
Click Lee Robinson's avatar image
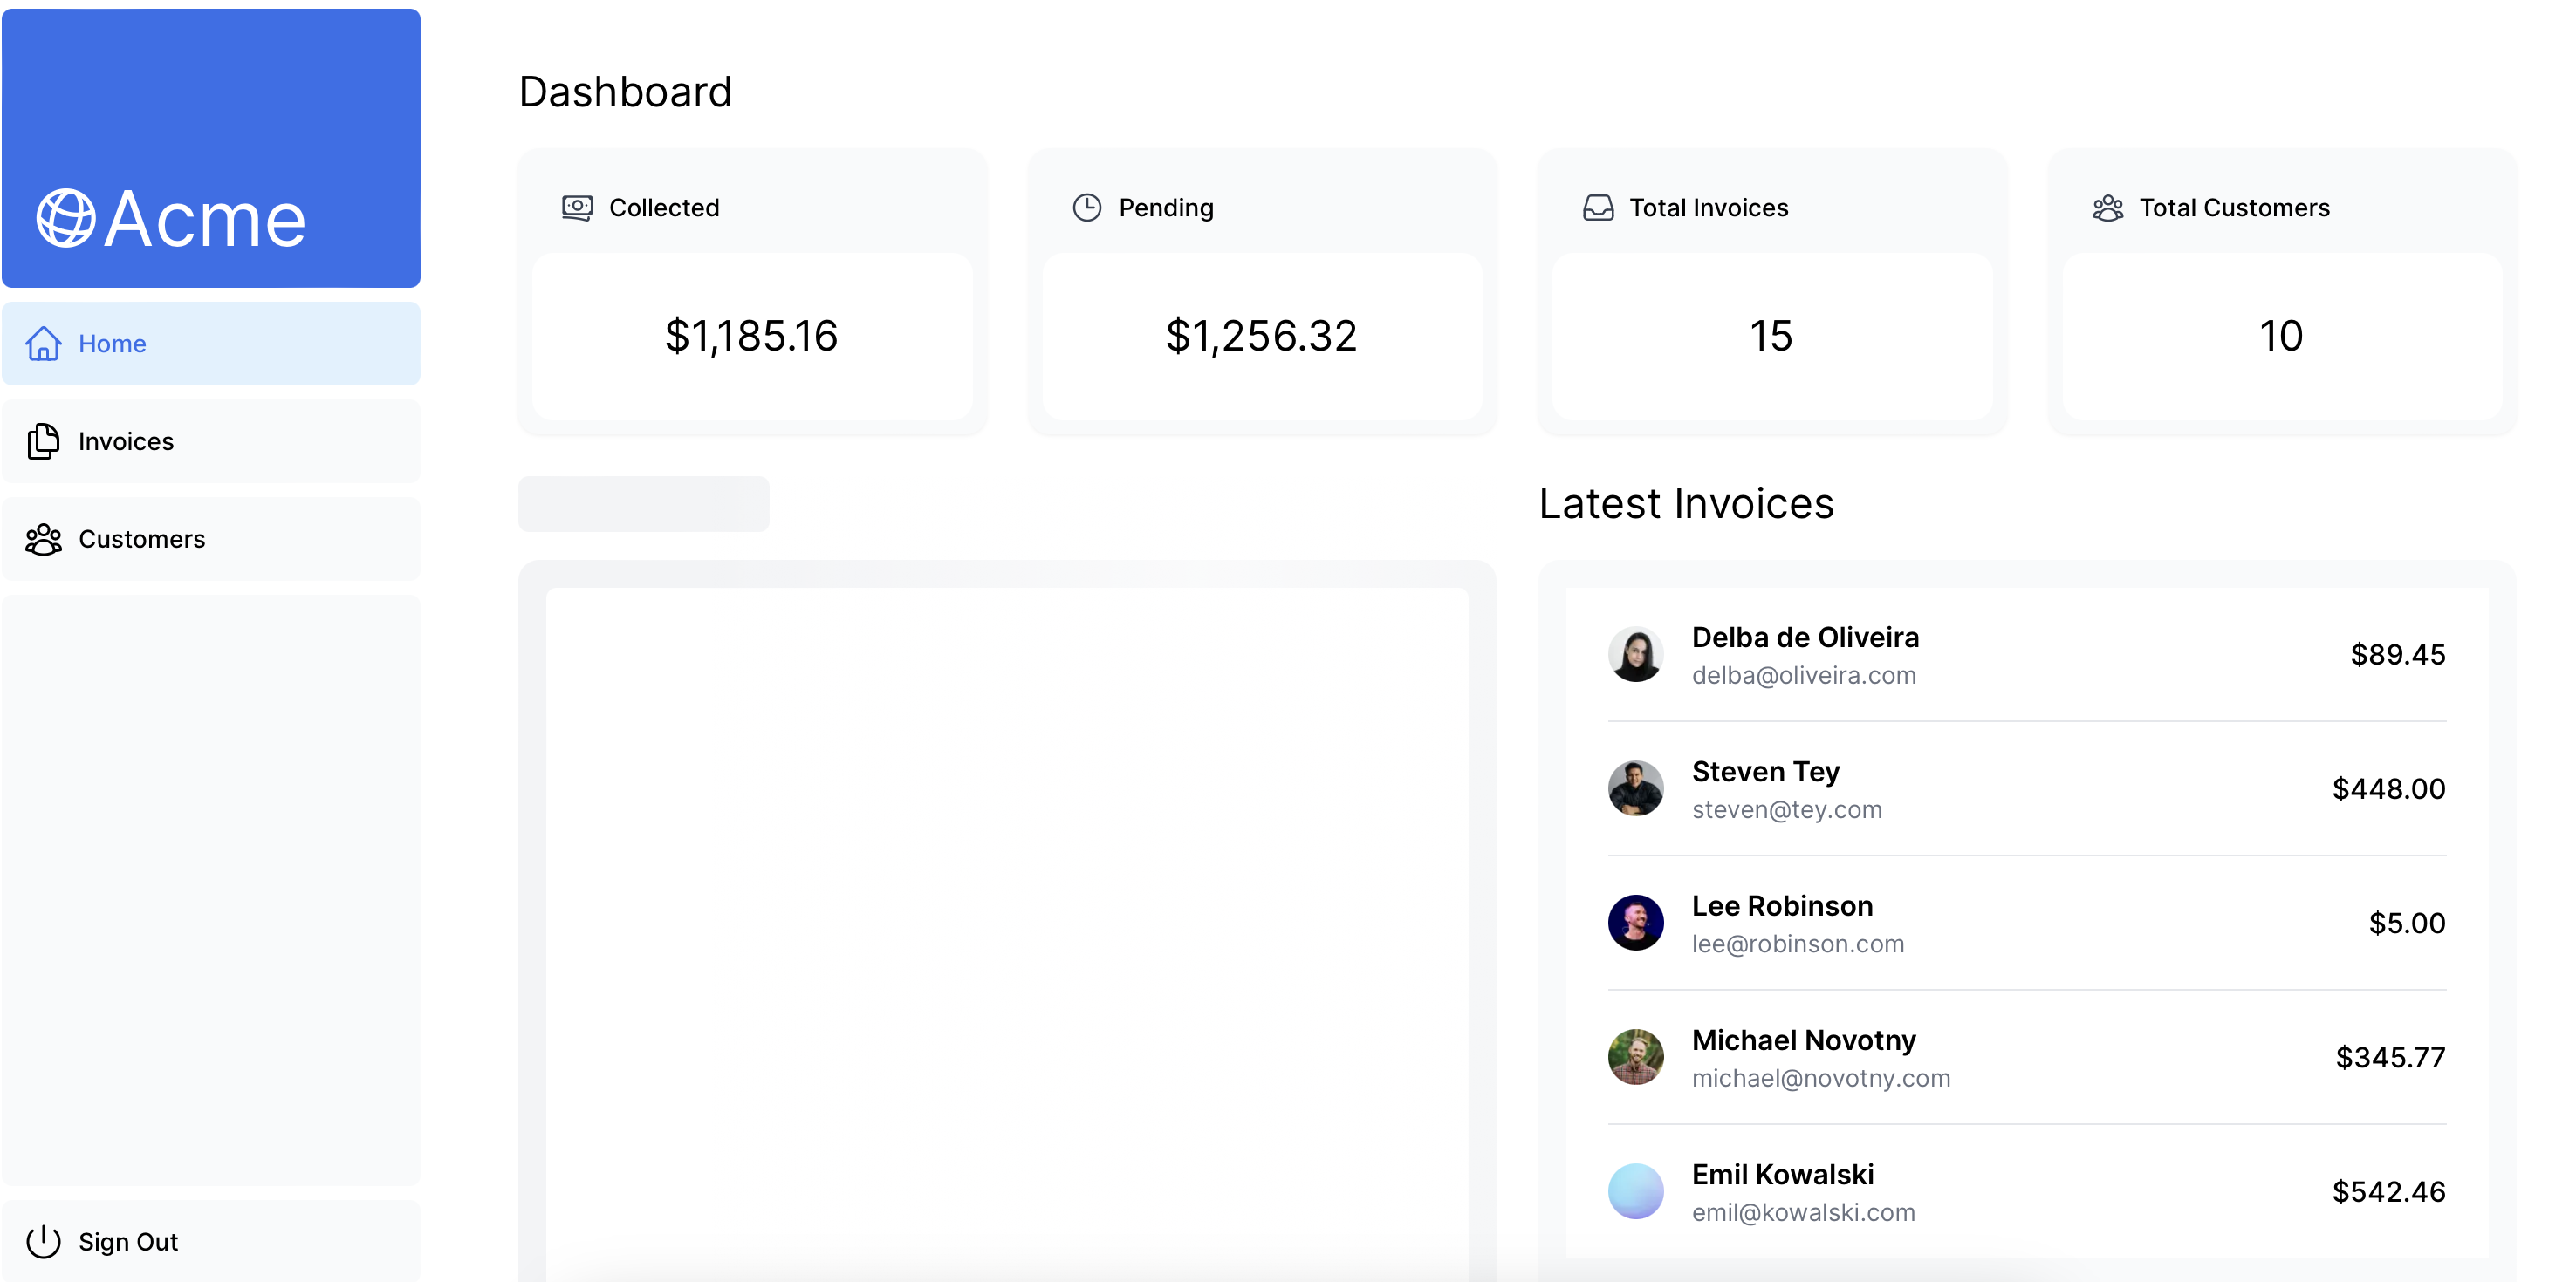[x=1636, y=923]
